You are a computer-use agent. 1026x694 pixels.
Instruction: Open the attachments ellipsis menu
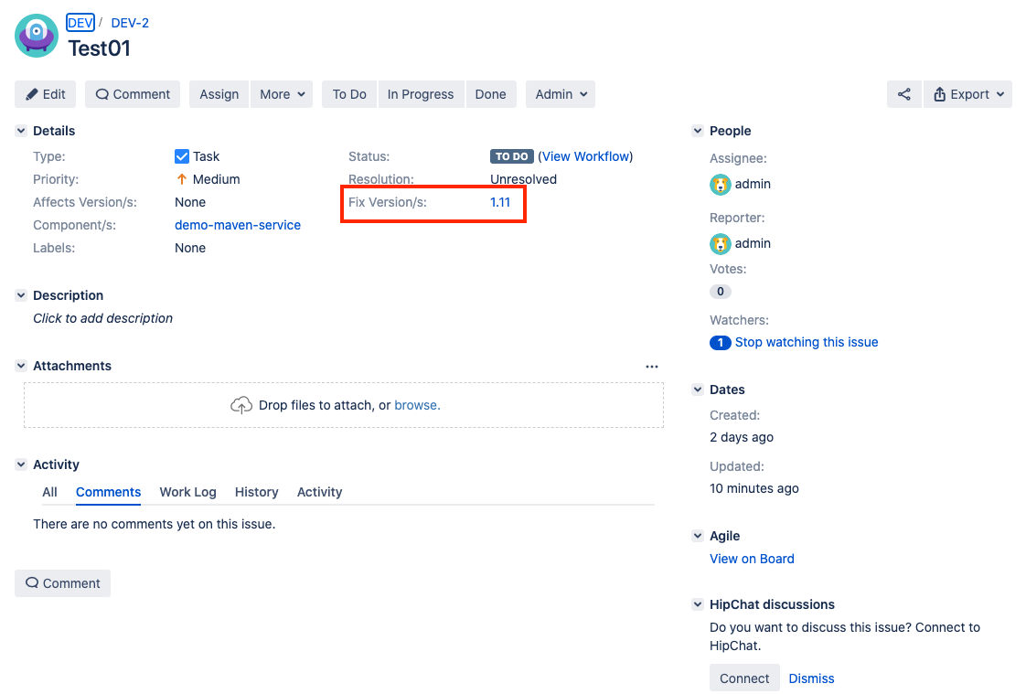(x=651, y=366)
